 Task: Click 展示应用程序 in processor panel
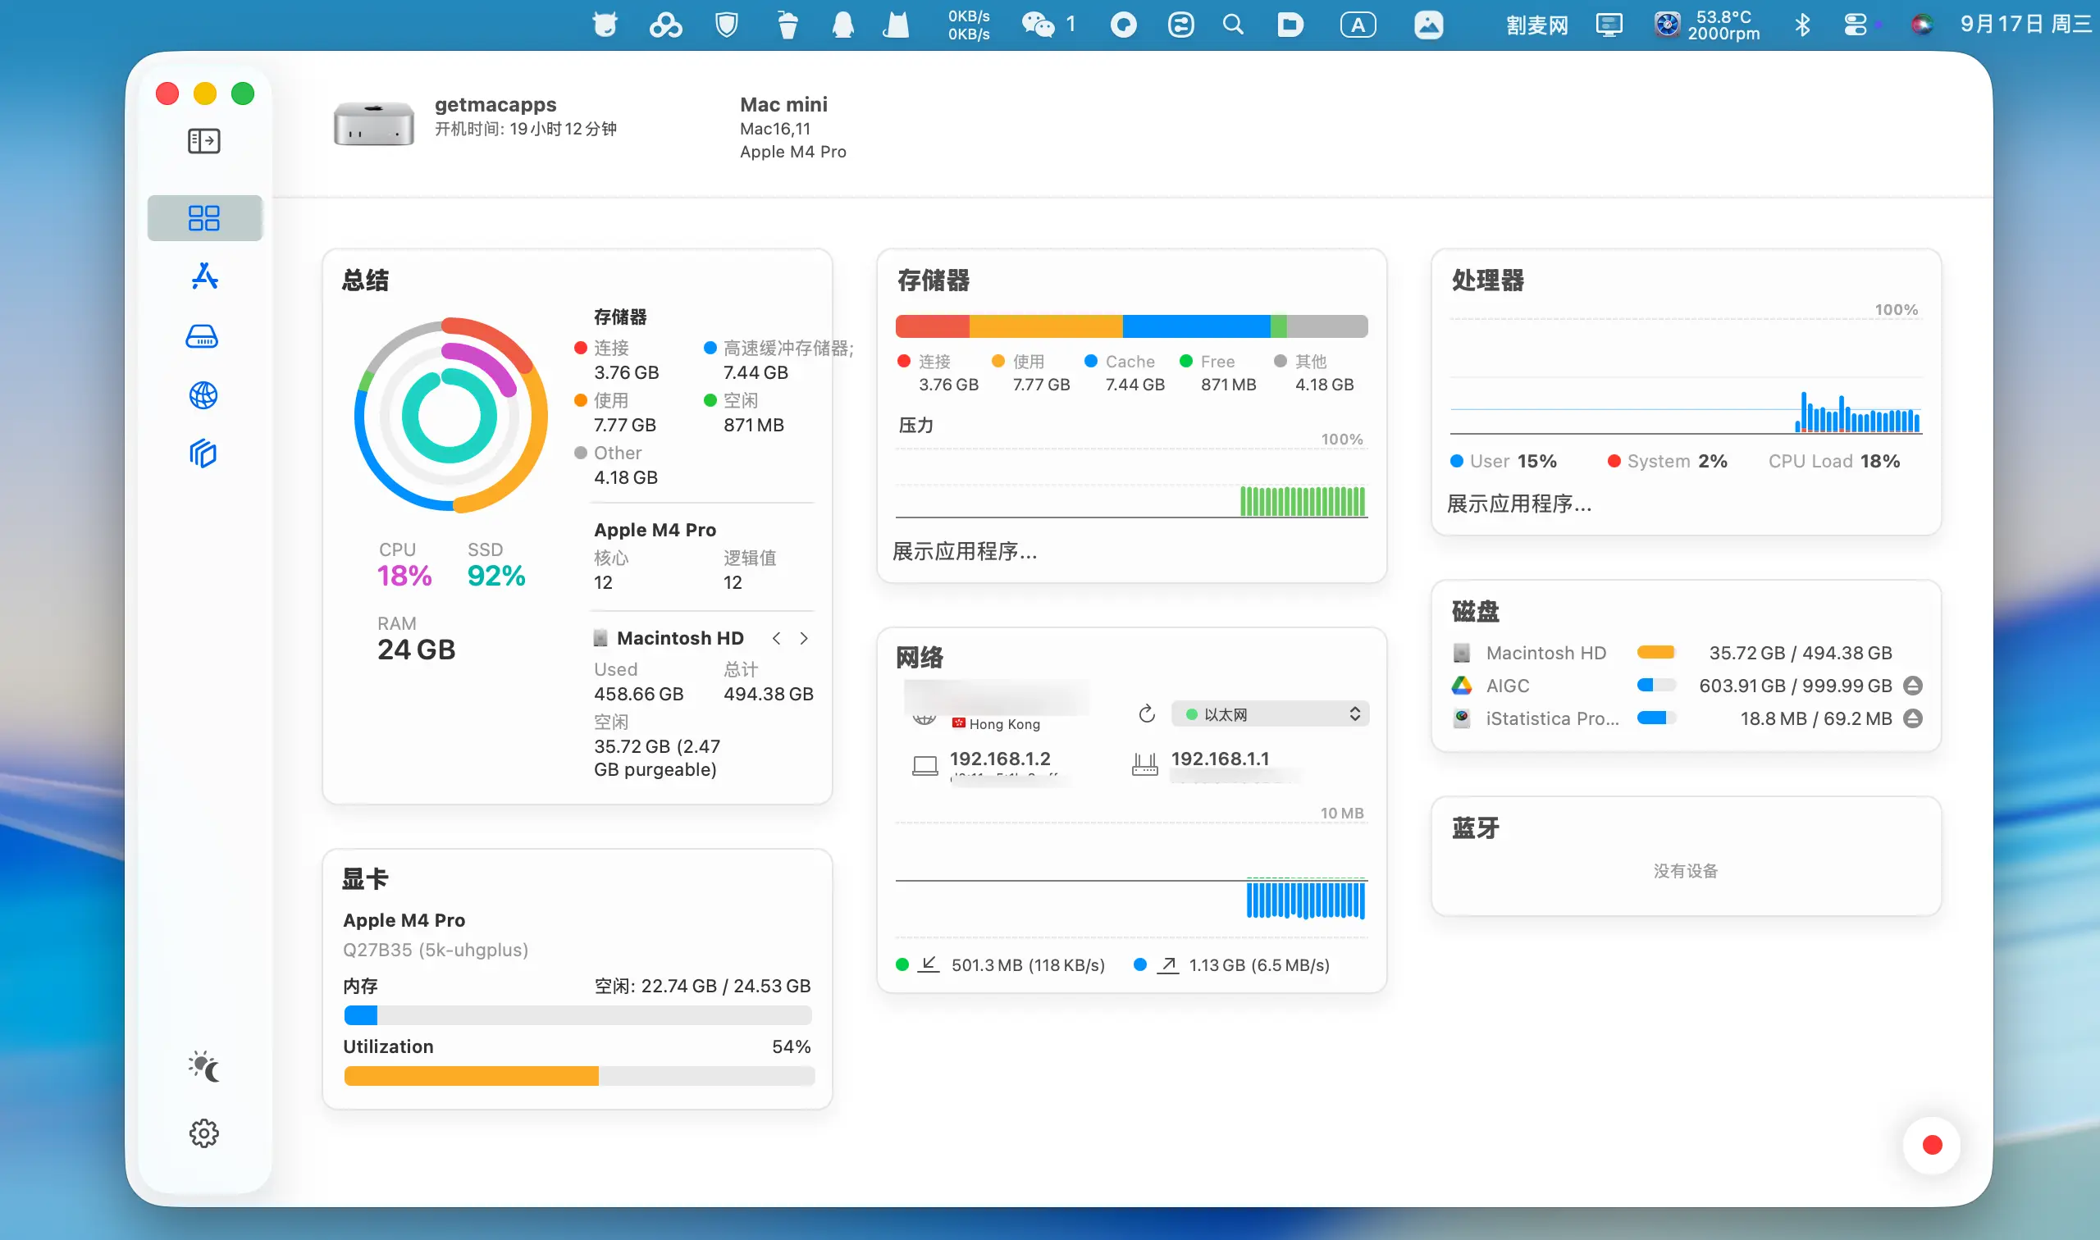[x=1518, y=504]
